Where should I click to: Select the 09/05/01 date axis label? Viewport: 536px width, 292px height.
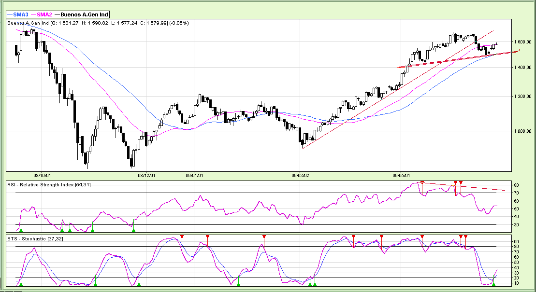point(401,176)
